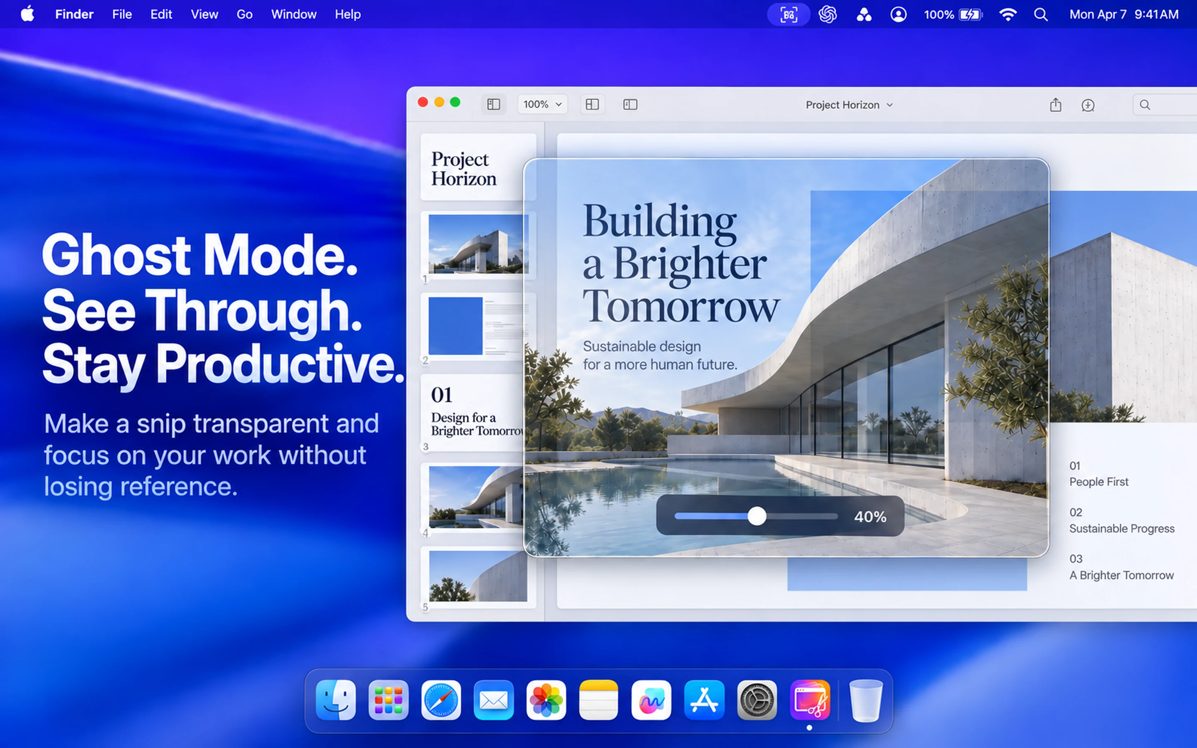Expand the Project Horizon title dropdown
Image resolution: width=1197 pixels, height=748 pixels.
tap(849, 105)
